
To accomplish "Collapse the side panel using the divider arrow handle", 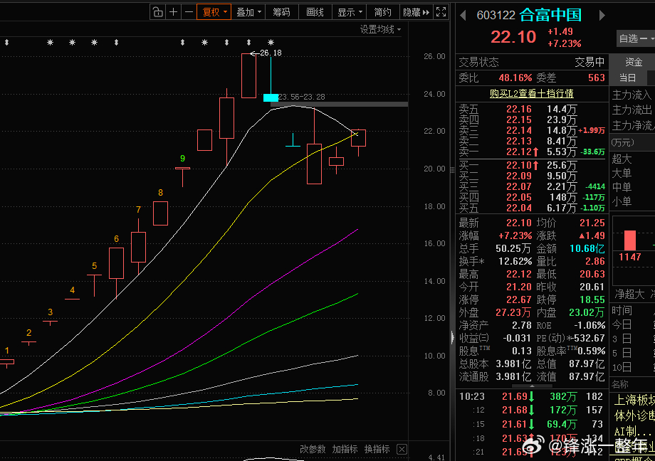I will point(452,337).
